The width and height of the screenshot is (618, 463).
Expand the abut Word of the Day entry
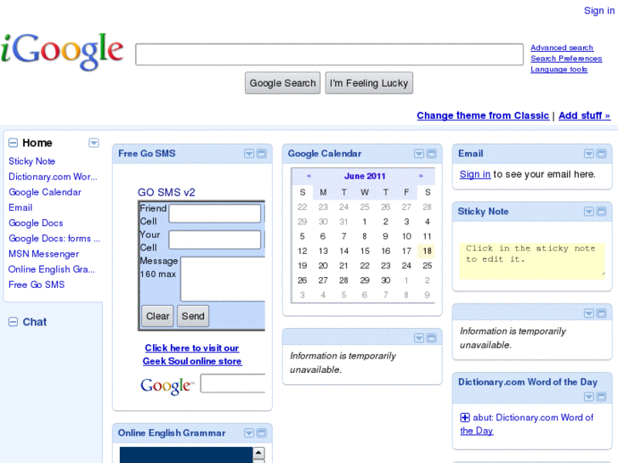[x=465, y=417]
